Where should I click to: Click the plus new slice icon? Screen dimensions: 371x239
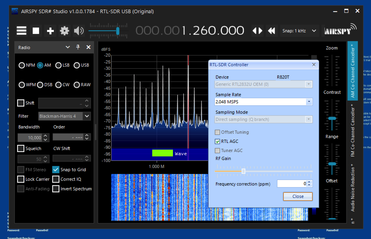pos(50,31)
